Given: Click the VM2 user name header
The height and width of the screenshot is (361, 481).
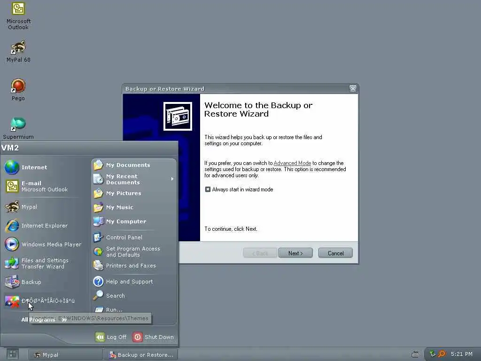Looking at the screenshot, I should (x=10, y=148).
